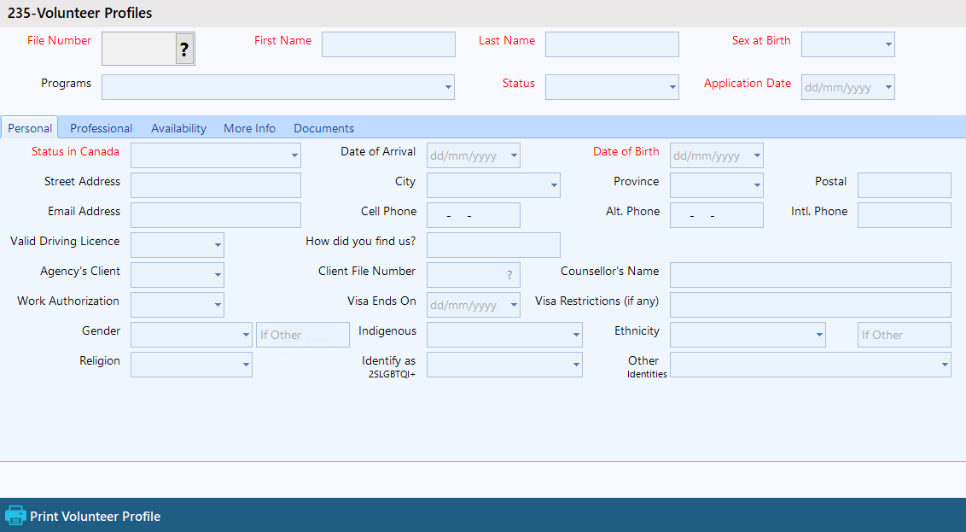
Task: Open the Sex at Birth dropdown
Action: [x=888, y=44]
